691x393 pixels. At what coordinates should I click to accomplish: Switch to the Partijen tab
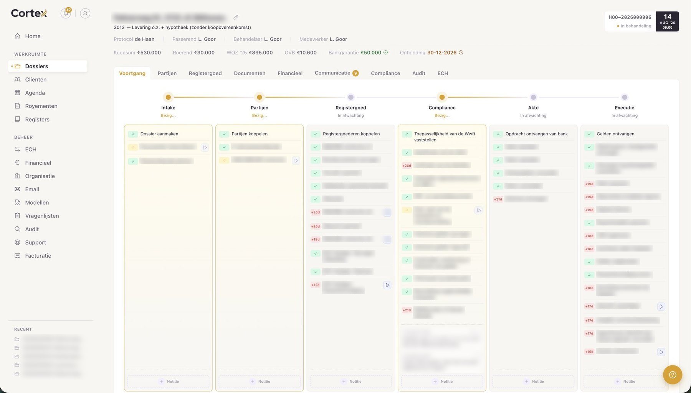pyautogui.click(x=167, y=73)
